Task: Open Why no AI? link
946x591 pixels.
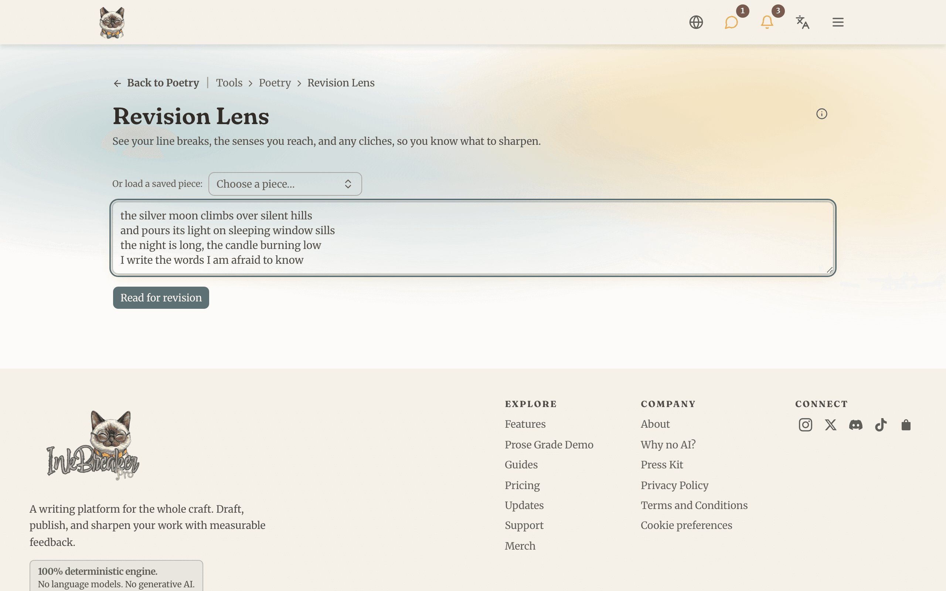Action: pyautogui.click(x=668, y=445)
